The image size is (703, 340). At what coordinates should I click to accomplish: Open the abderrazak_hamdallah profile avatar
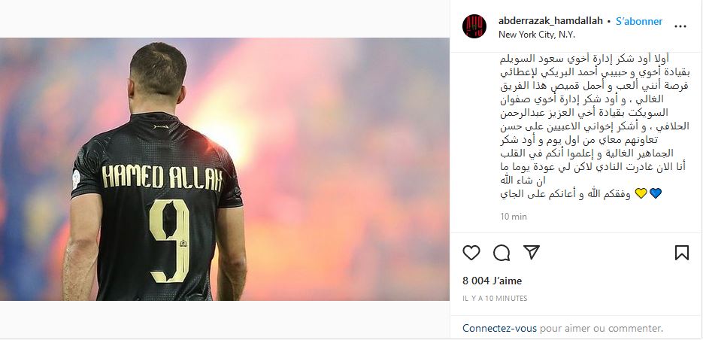pos(474,26)
